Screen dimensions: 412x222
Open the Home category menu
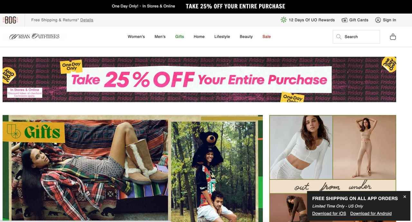point(199,37)
